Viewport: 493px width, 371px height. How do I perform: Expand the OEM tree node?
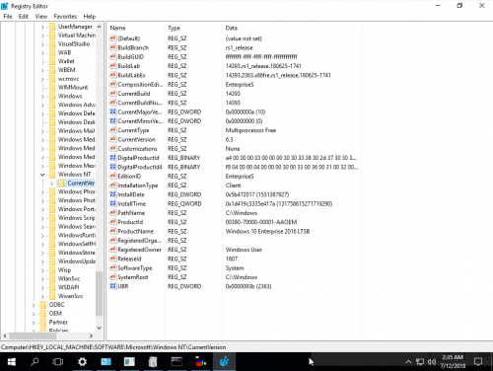tap(34, 314)
